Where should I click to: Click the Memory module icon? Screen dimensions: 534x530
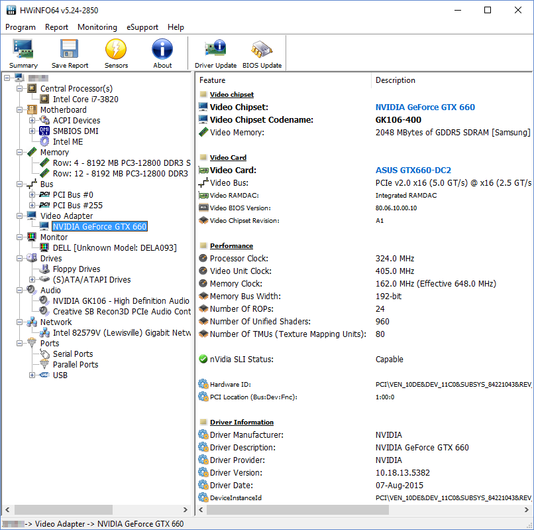tap(32, 152)
